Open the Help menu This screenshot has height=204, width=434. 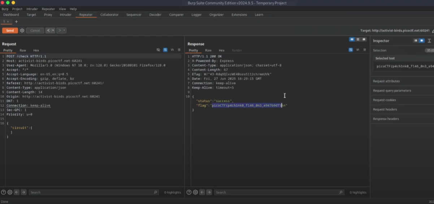click(x=73, y=9)
